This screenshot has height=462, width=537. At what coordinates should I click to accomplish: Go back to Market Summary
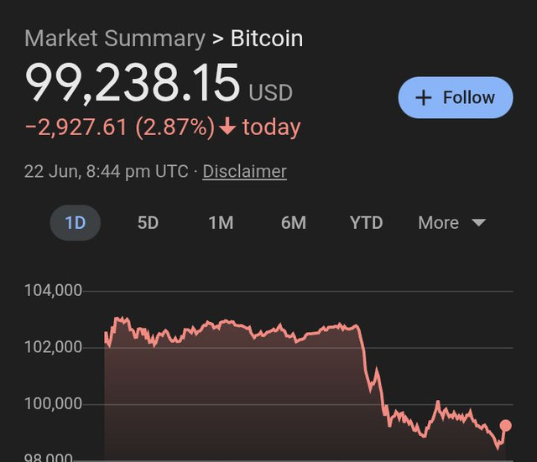point(115,38)
